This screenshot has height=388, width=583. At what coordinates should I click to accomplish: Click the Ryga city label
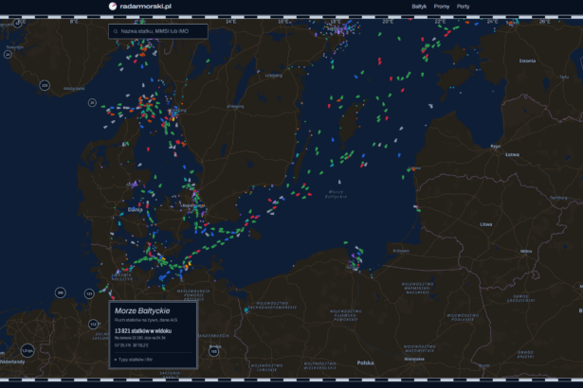[x=495, y=147]
